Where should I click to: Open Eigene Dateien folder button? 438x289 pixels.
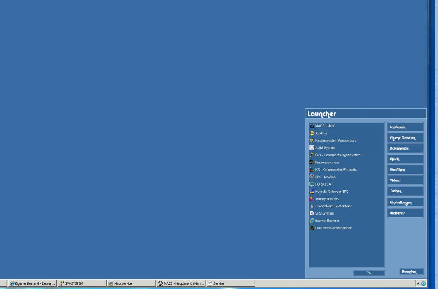405,138
